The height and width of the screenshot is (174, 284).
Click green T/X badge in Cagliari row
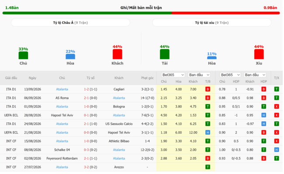click(x=277, y=89)
